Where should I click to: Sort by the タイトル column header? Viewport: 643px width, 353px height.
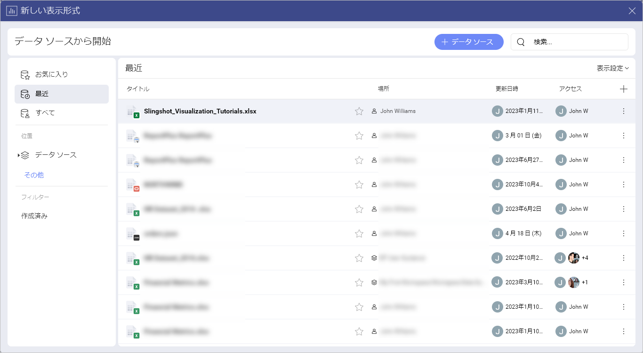tap(138, 89)
